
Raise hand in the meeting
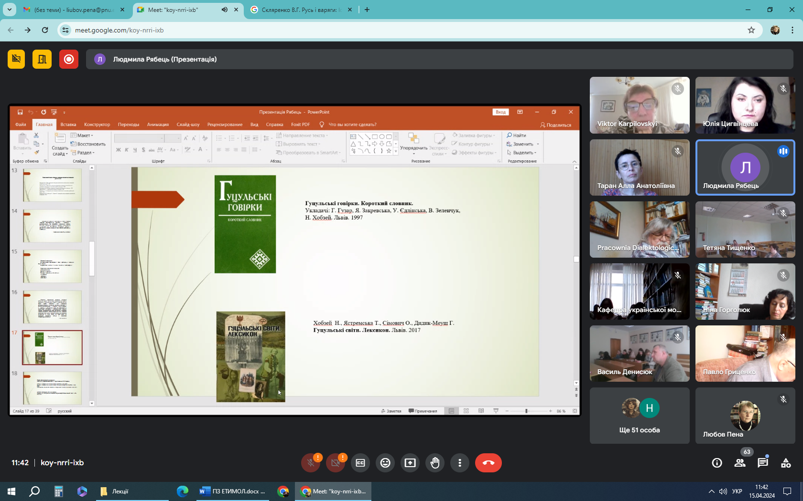click(x=435, y=463)
